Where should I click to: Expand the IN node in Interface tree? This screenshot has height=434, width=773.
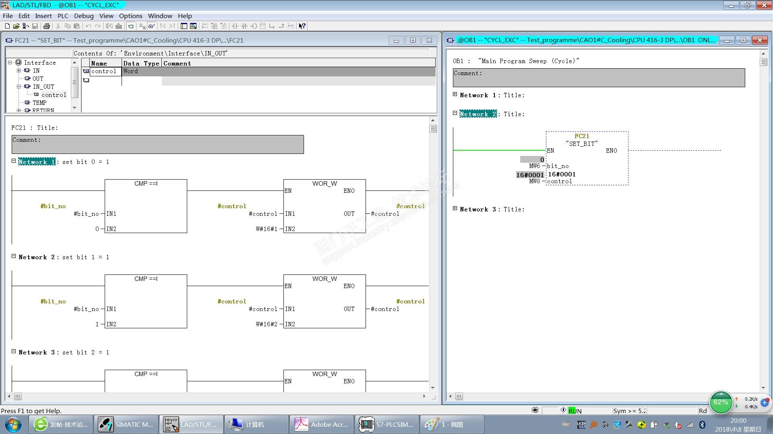pyautogui.click(x=19, y=70)
